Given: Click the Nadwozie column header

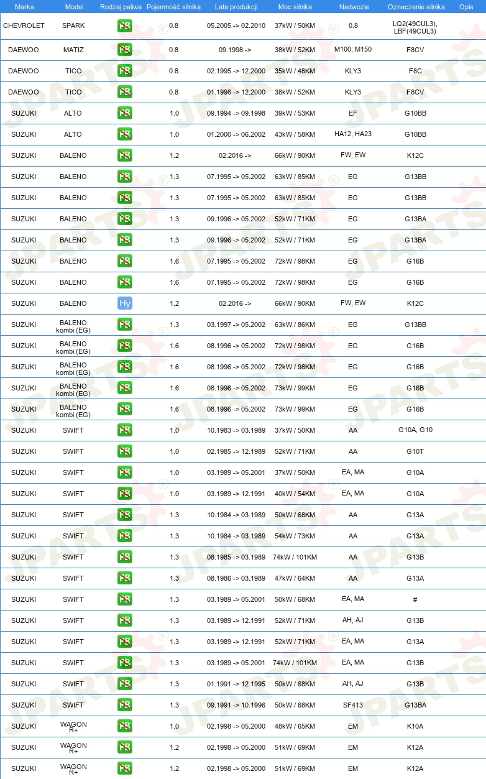Looking at the screenshot, I should click(x=353, y=7).
